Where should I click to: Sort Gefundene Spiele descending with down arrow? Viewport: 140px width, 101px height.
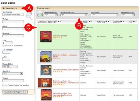pyautogui.click(x=59, y=22)
